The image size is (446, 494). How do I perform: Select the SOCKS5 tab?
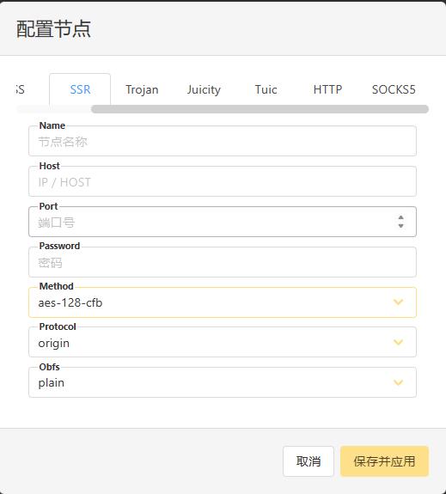coord(394,89)
